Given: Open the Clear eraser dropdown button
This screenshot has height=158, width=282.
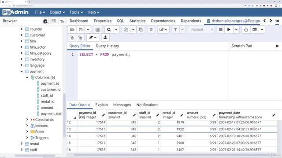Looking at the screenshot, I should tap(93, 37).
